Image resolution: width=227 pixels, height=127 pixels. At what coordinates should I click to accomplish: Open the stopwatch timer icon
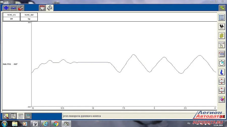coord(221,63)
